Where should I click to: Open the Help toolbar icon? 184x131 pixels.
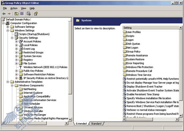coord(36,14)
